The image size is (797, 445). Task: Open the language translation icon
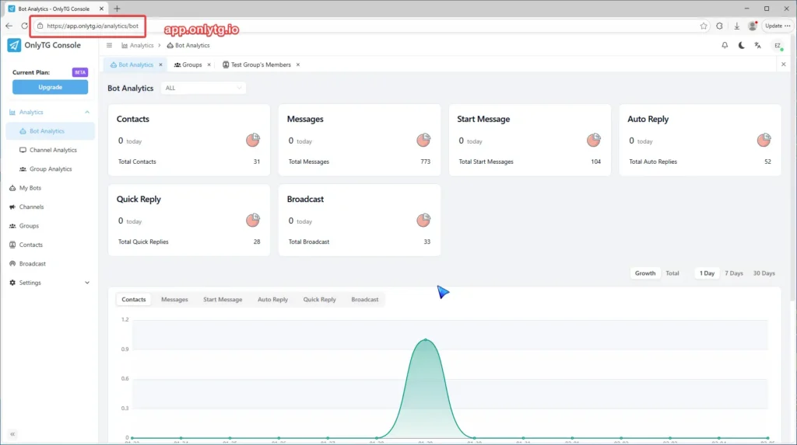[757, 46]
